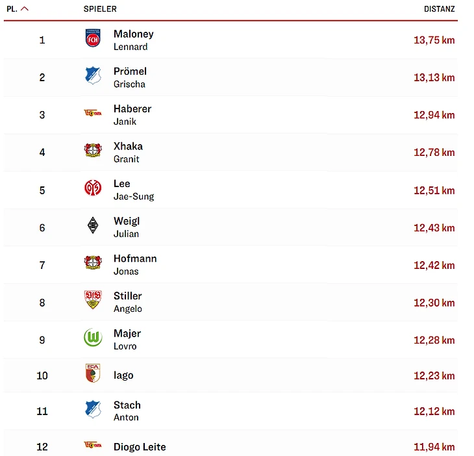Click the Union Berlin logo beside Haberer
The image size is (474, 456).
[93, 114]
